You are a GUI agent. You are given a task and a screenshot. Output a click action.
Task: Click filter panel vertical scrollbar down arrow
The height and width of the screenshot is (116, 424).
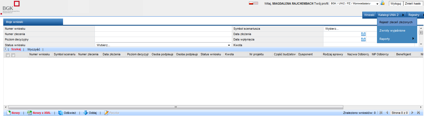(x=421, y=44)
